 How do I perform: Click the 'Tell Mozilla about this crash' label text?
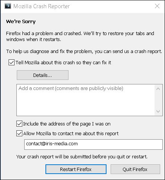(63, 62)
